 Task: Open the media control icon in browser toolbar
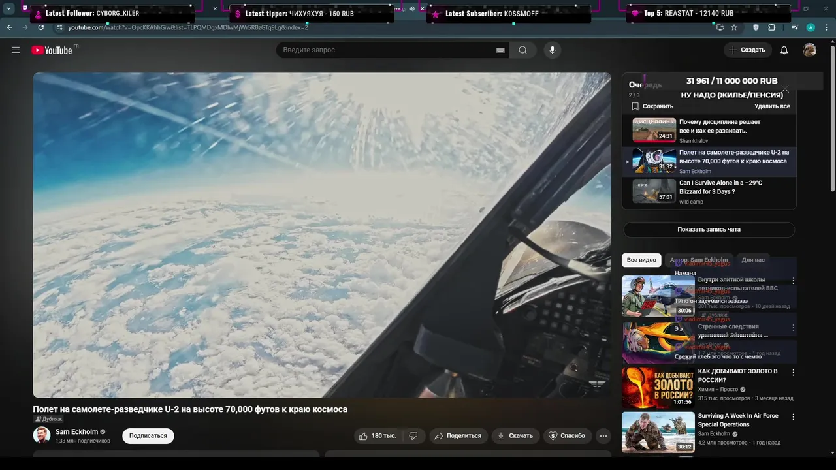[795, 27]
